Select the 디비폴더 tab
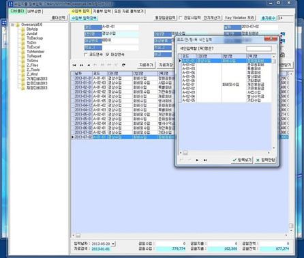Screen dimensions: 304x258 [x=17, y=11]
